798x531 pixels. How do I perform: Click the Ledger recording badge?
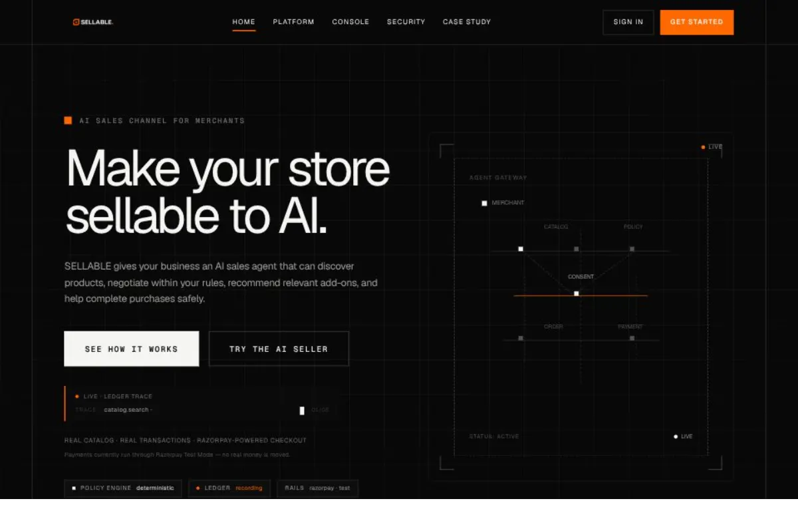[x=229, y=488]
